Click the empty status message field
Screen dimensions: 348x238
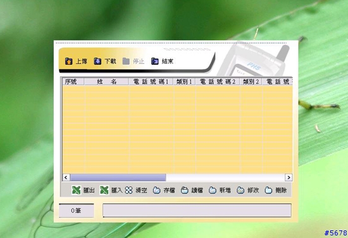[x=197, y=210]
